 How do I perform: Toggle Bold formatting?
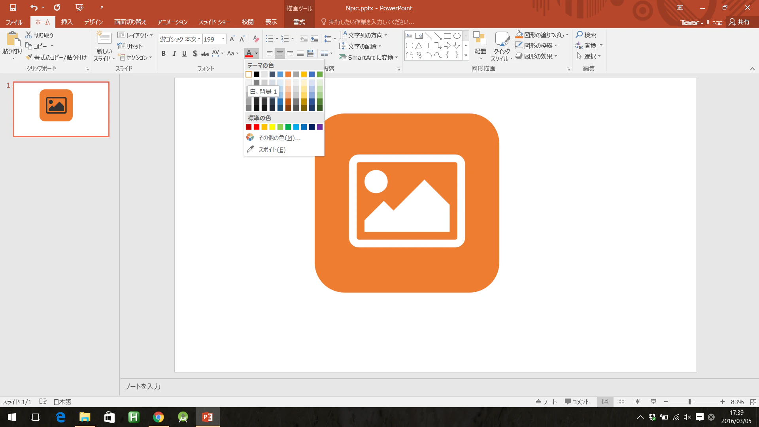(x=163, y=53)
